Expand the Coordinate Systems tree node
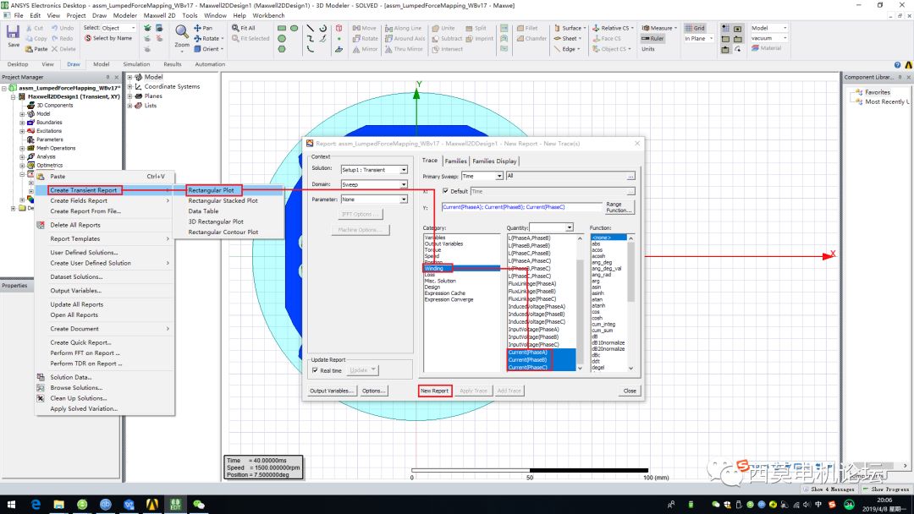Viewport: 914px width, 514px height. click(x=129, y=87)
